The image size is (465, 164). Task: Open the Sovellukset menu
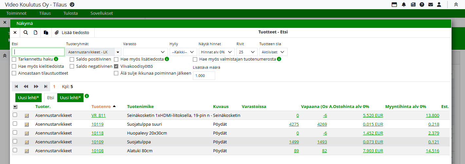[102, 13]
